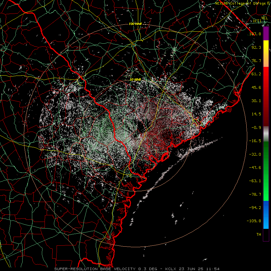Viewport: 271px width, 271px height.
Task: Click the 61.2 velocity scale value
Action: click(x=256, y=74)
